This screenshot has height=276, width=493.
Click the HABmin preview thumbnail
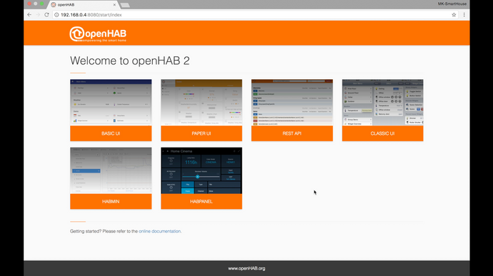[x=111, y=171]
